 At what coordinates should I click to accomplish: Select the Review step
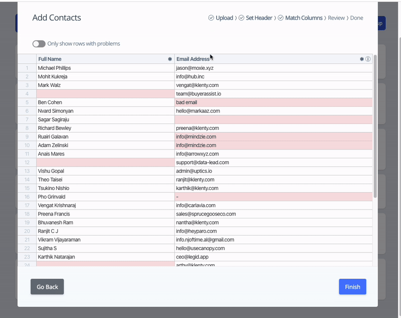point(336,18)
